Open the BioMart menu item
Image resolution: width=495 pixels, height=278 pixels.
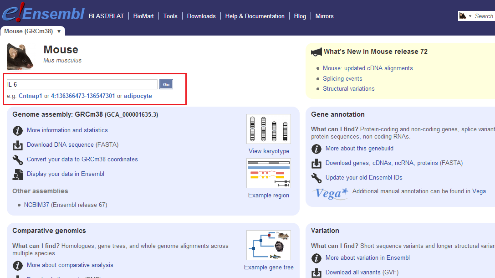(x=143, y=16)
